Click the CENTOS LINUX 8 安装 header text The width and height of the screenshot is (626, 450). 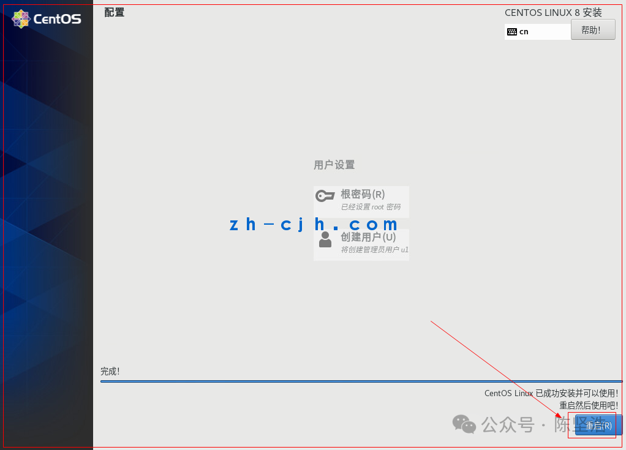(553, 13)
